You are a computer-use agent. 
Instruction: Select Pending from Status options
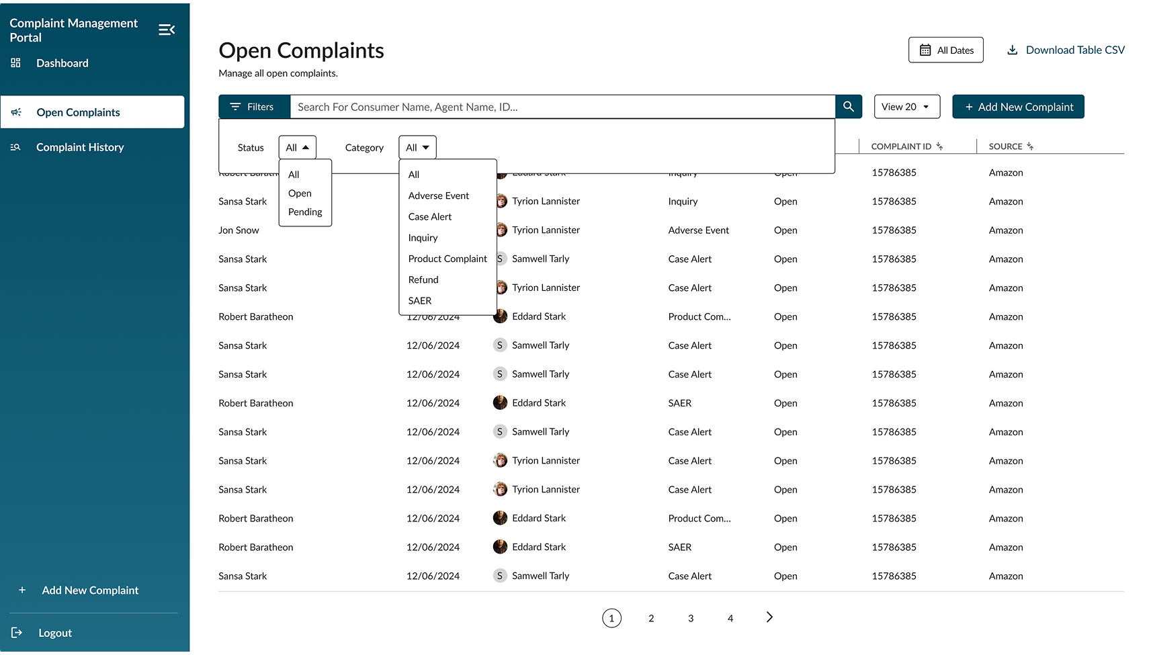point(305,212)
